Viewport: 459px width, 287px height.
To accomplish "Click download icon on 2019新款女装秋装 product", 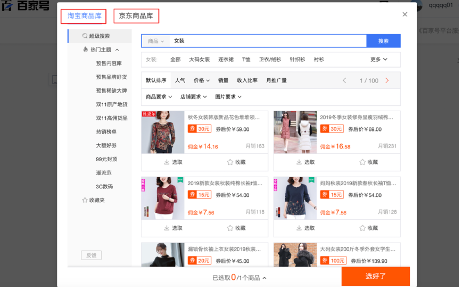I will click(166, 228).
